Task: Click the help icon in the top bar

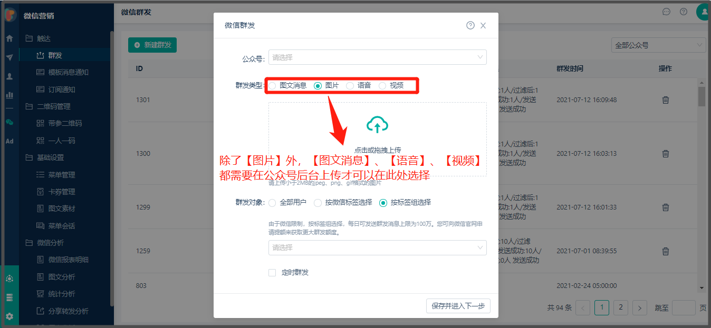Action: coord(684,12)
